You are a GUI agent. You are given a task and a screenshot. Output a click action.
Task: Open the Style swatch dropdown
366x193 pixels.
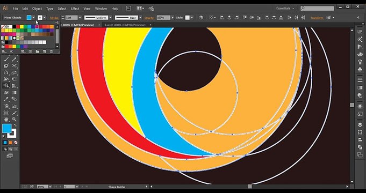click(192, 18)
